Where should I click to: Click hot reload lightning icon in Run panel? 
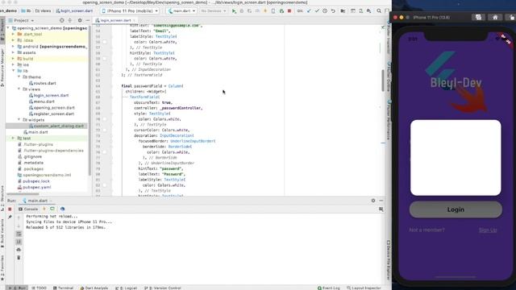pos(44,209)
